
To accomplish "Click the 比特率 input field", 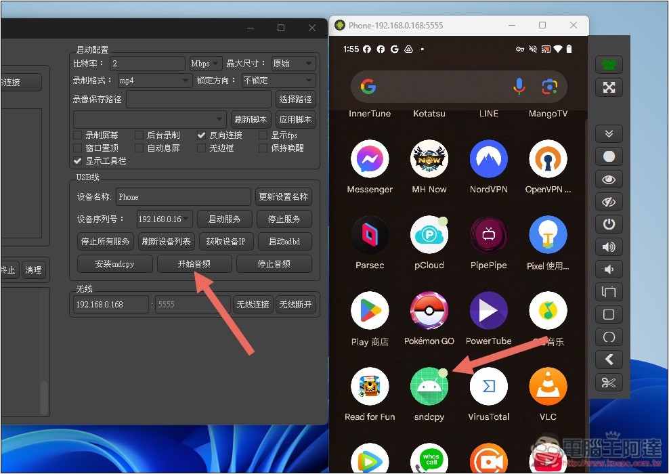I will [147, 64].
